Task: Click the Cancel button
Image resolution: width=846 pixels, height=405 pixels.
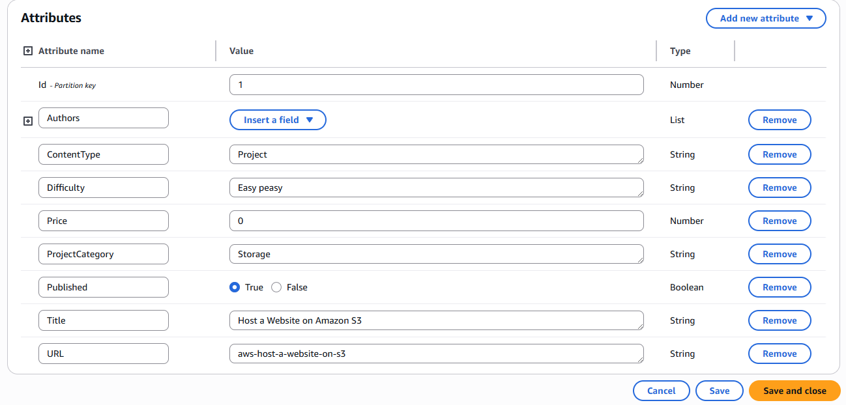Action: click(661, 391)
